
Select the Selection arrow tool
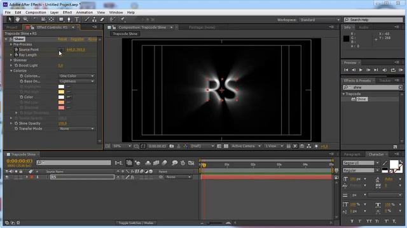point(10,20)
